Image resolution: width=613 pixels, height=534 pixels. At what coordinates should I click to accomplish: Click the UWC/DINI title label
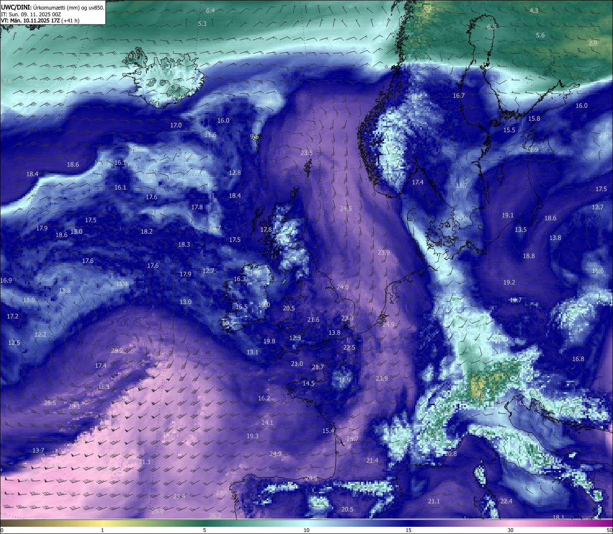(x=17, y=7)
